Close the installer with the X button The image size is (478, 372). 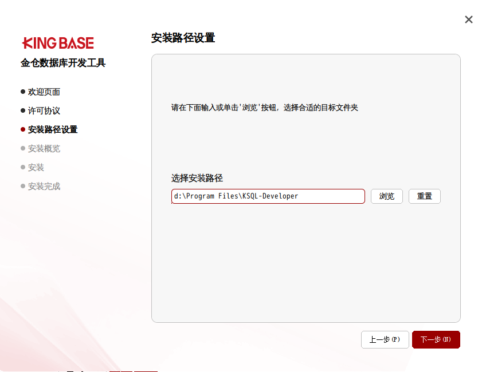pyautogui.click(x=468, y=19)
